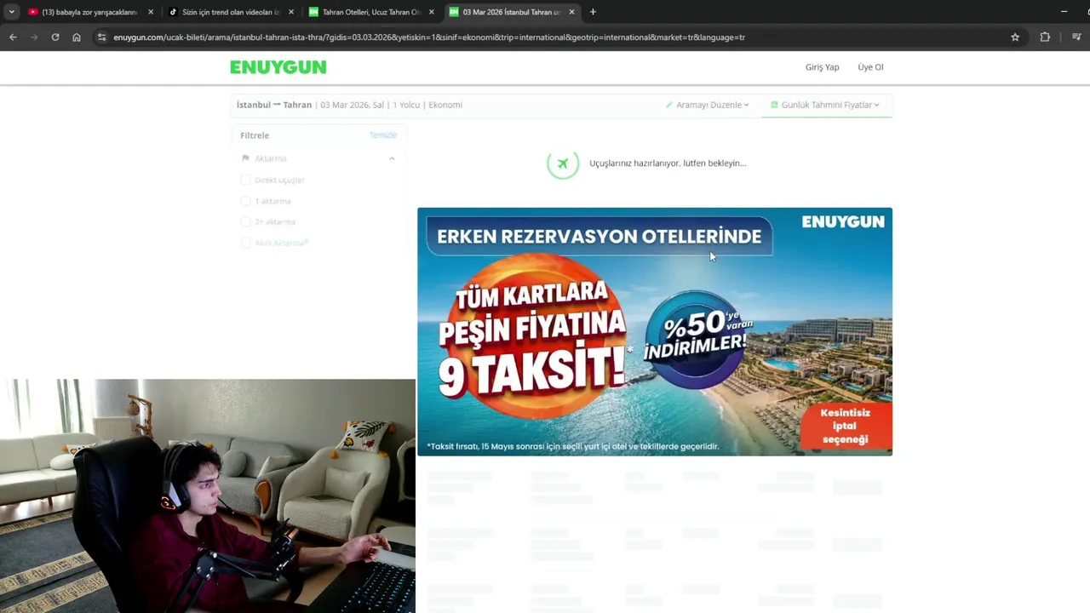Viewport: 1090px width, 613px height.
Task: Open the browser extensions menu
Action: pyautogui.click(x=1045, y=37)
